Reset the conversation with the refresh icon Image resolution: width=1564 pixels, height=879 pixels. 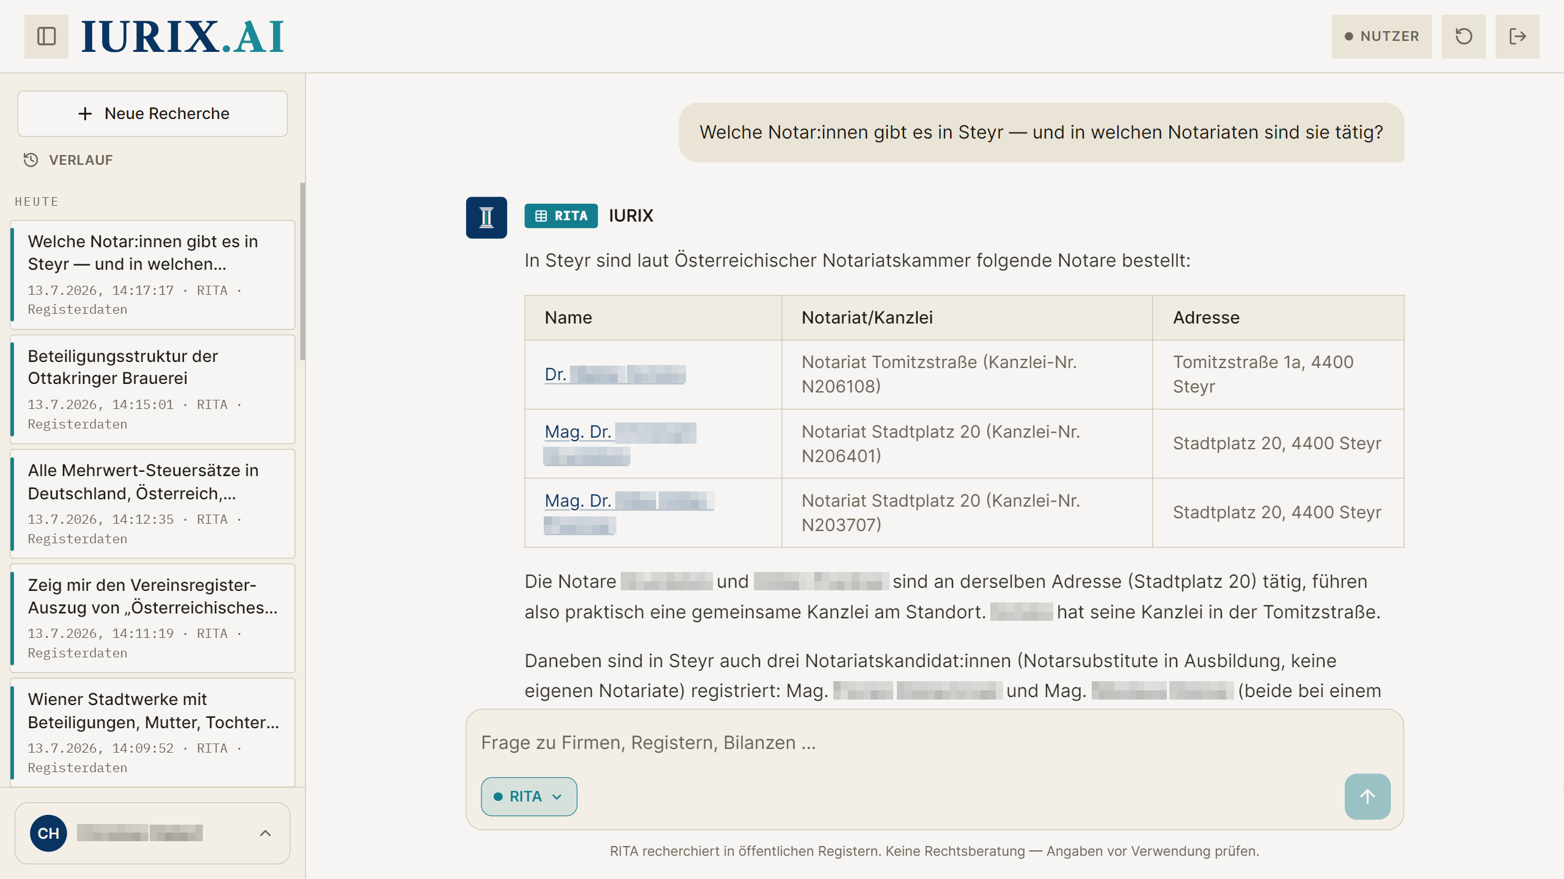pyautogui.click(x=1463, y=37)
